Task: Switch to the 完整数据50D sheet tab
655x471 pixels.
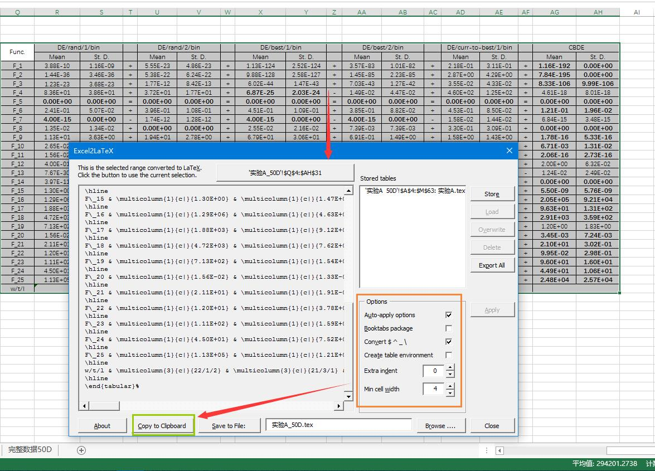Action: click(30, 450)
